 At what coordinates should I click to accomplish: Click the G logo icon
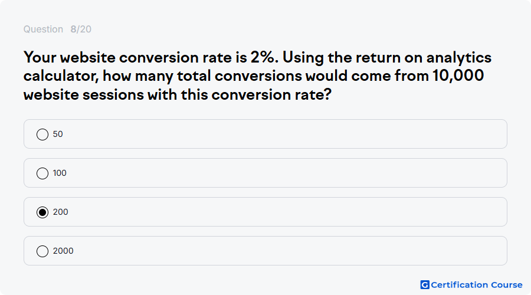pyautogui.click(x=425, y=285)
